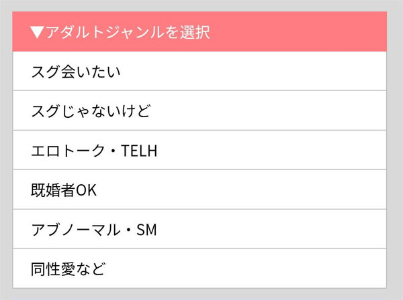The height and width of the screenshot is (300, 403).
Task: Toggle the genre list with the header arrow
Action: coord(38,32)
